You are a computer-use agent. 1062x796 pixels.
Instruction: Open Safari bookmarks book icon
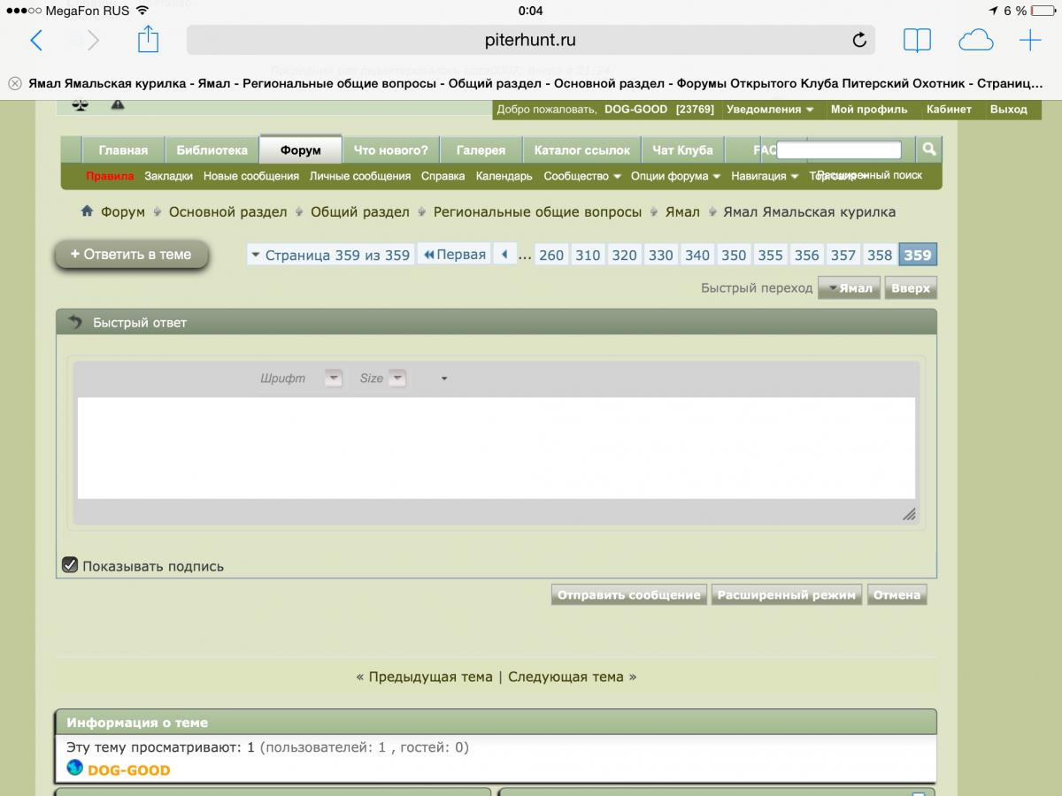(917, 40)
